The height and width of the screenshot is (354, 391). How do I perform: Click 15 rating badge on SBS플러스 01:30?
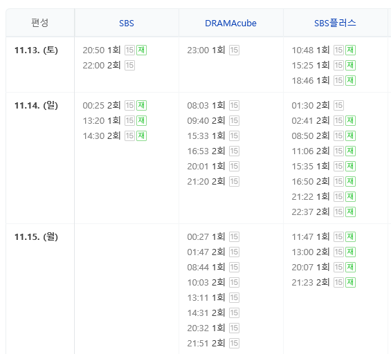pyautogui.click(x=338, y=105)
